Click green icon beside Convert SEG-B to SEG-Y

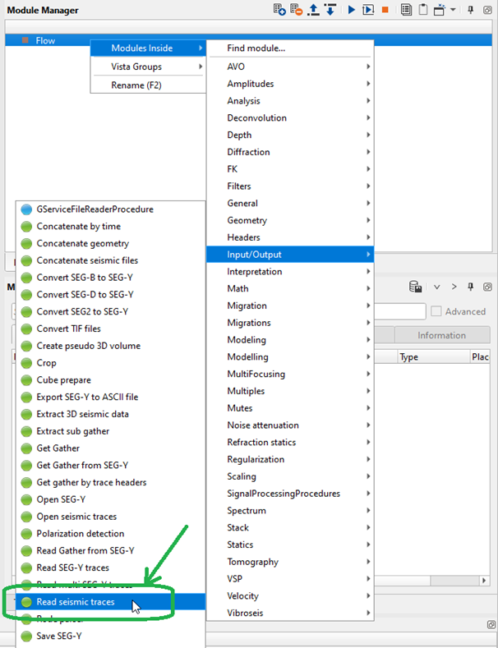pyautogui.click(x=26, y=278)
